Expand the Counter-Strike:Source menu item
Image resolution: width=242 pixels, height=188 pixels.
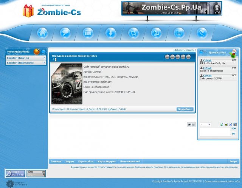pos(26,63)
